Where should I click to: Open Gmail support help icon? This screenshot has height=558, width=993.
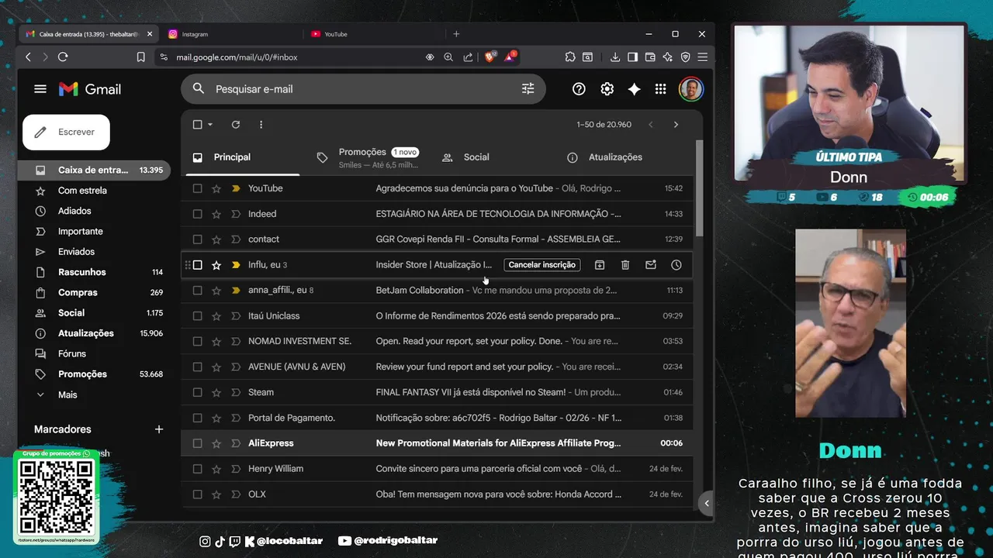pyautogui.click(x=579, y=89)
